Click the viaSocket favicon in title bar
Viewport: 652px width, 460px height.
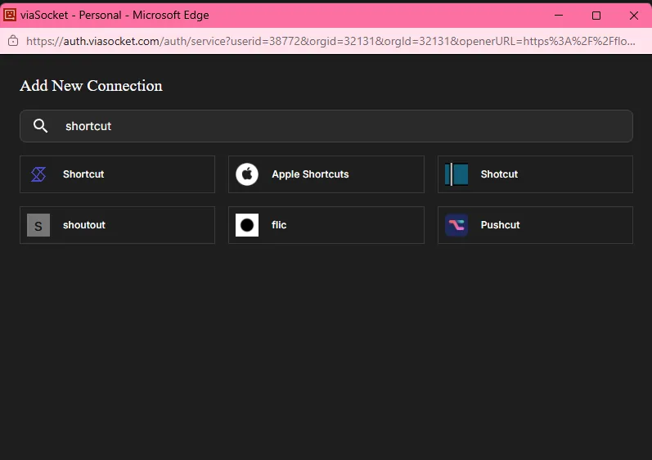click(x=10, y=15)
